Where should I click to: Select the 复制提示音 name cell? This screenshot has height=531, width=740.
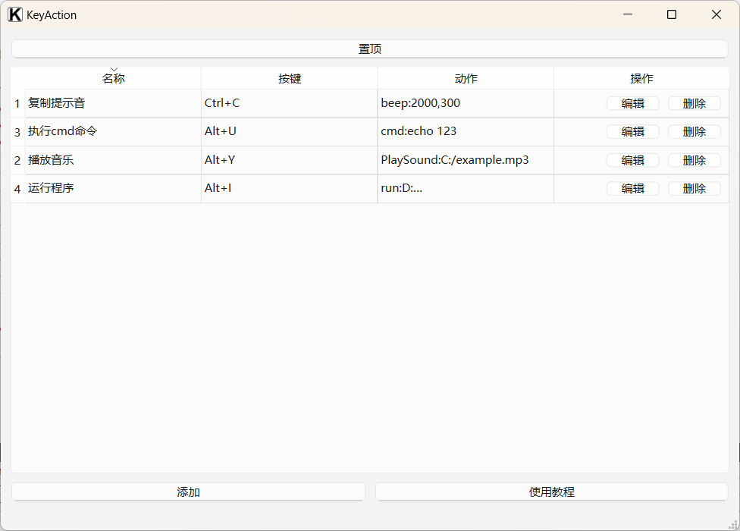click(x=113, y=103)
